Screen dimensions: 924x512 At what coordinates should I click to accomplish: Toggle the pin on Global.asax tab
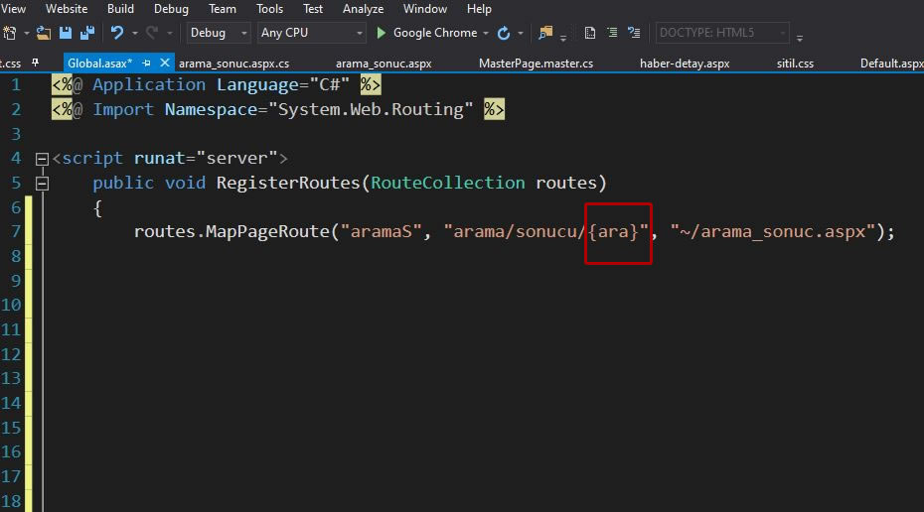[146, 64]
